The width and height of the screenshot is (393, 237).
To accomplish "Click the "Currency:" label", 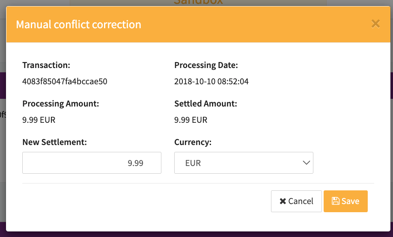I will coord(193,142).
